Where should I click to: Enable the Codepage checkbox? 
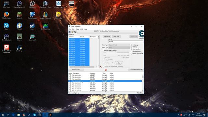[131, 45]
